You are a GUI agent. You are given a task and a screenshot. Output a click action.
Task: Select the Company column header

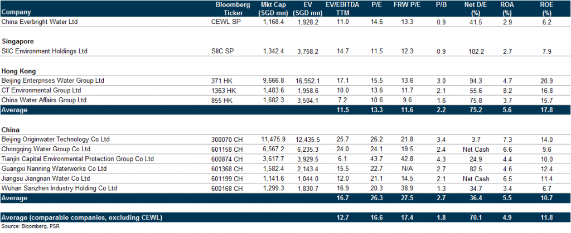pos(16,12)
